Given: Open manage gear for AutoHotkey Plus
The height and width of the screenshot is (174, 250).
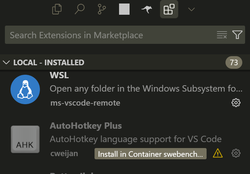Looking at the screenshot, I should pos(236,153).
